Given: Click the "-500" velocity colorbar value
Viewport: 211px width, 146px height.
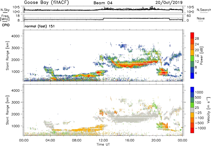Looking at the screenshot, I should point(199,123).
